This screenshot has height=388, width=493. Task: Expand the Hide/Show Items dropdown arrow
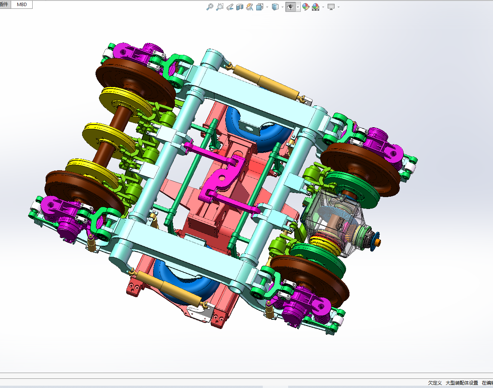298,7
